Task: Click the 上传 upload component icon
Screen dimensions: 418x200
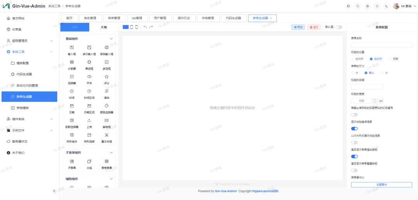Action: pyautogui.click(x=89, y=121)
